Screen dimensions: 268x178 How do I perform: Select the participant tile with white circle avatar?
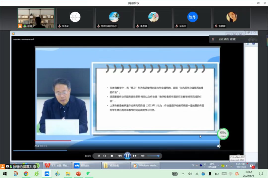[x=75, y=18]
